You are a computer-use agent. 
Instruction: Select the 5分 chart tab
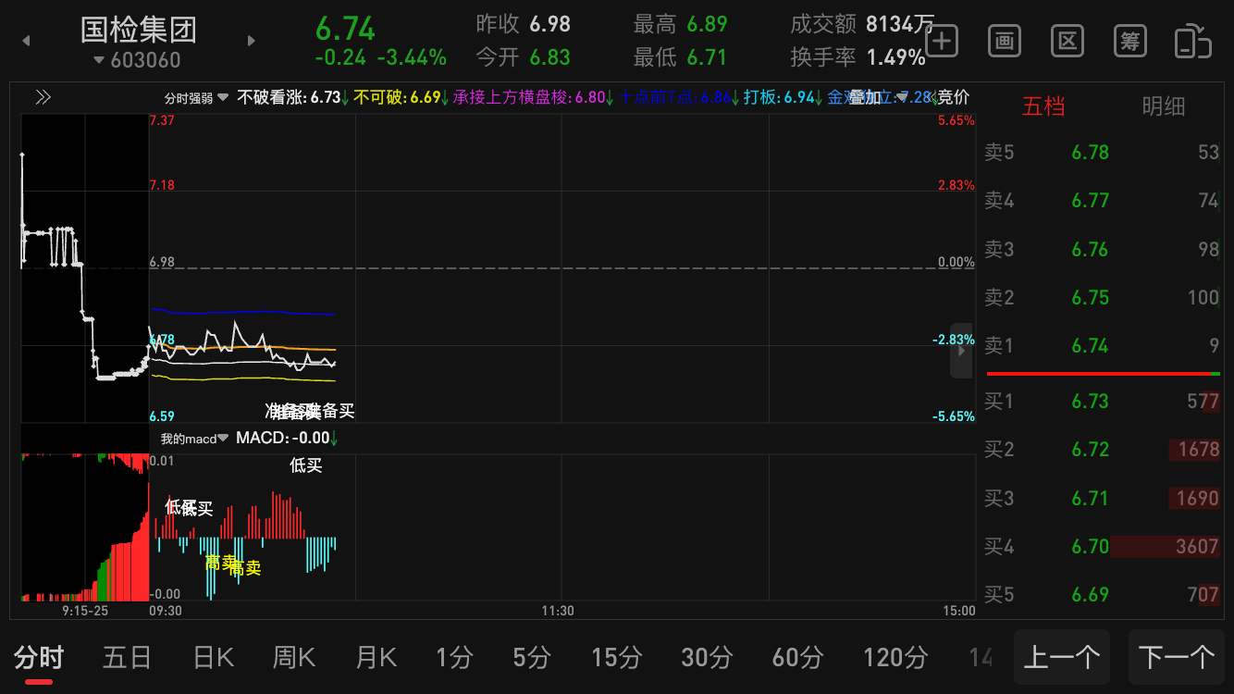pos(532,658)
